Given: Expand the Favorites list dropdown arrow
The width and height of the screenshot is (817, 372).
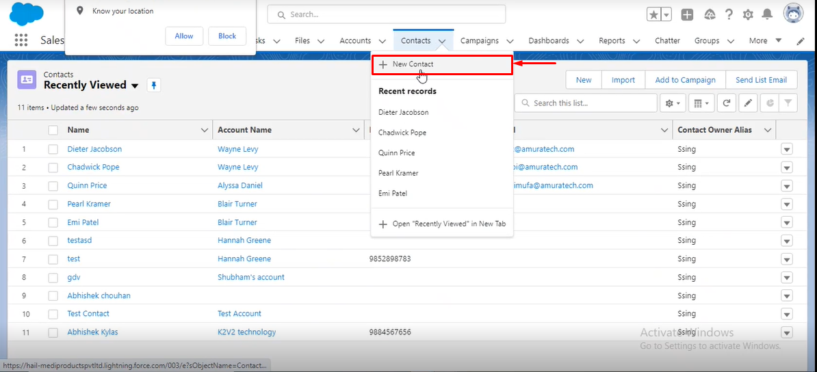Looking at the screenshot, I should (x=666, y=14).
